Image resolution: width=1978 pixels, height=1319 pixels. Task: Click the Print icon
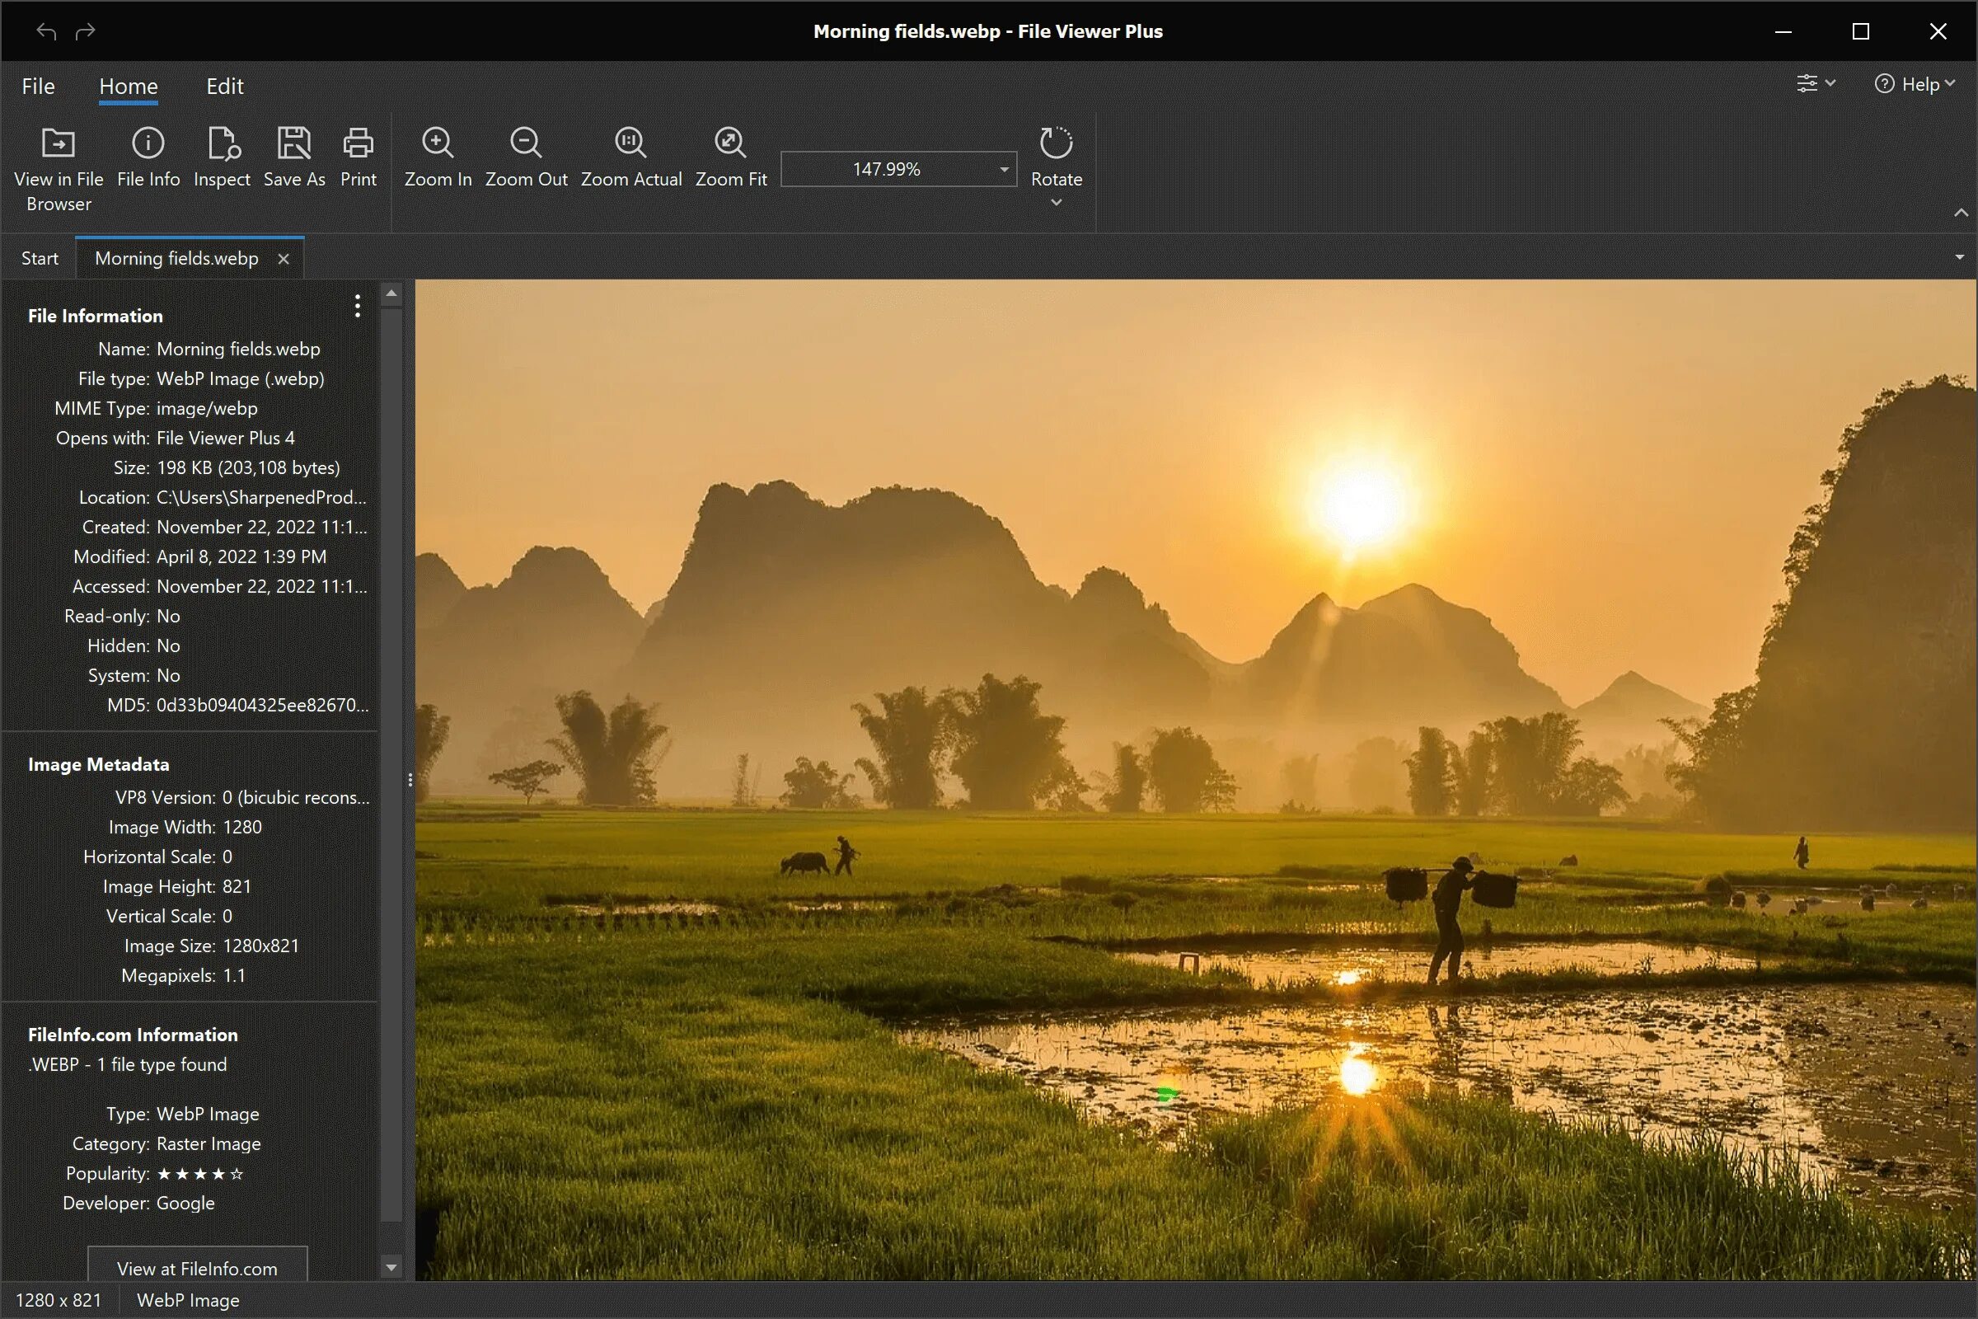click(x=359, y=143)
